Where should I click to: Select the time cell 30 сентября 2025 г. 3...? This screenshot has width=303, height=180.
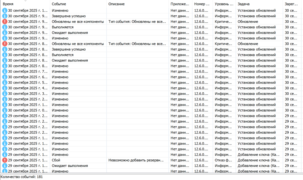(x=28, y=94)
